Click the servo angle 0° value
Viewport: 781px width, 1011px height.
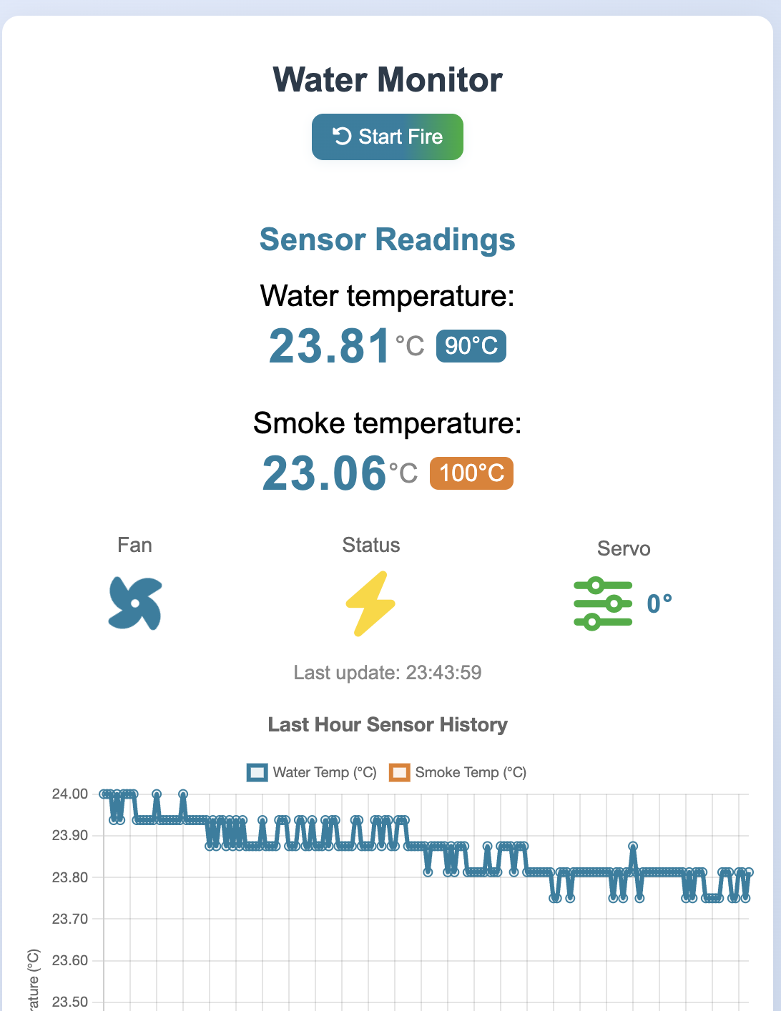point(659,604)
